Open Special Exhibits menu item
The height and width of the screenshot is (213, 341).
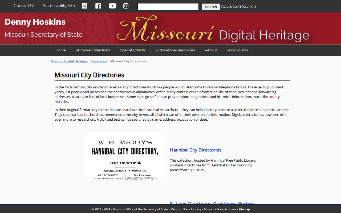(133, 50)
